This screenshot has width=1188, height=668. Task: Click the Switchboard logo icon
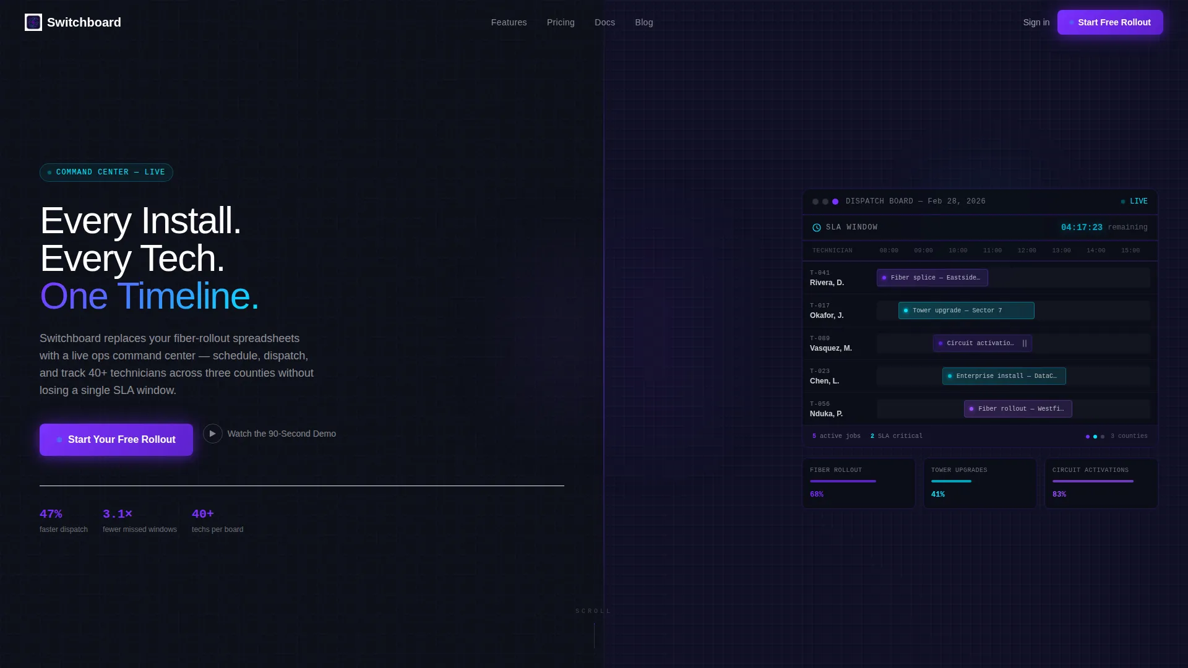pyautogui.click(x=33, y=22)
